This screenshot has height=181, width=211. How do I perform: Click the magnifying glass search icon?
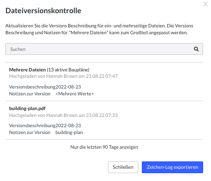click(196, 49)
